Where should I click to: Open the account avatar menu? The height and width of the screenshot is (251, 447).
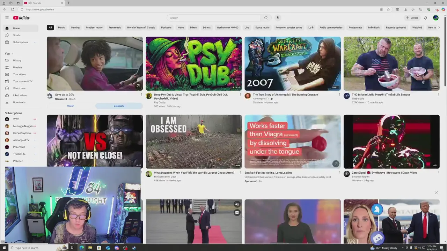[436, 18]
